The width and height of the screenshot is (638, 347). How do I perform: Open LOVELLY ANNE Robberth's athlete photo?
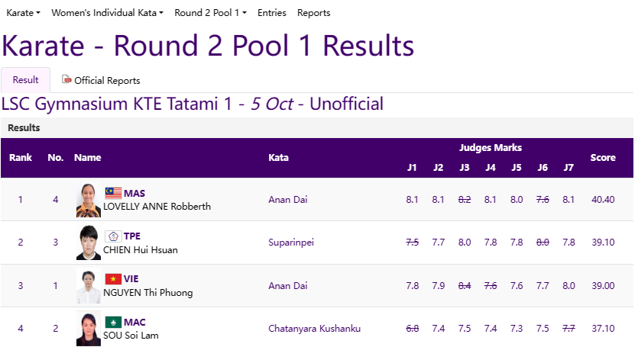88,200
